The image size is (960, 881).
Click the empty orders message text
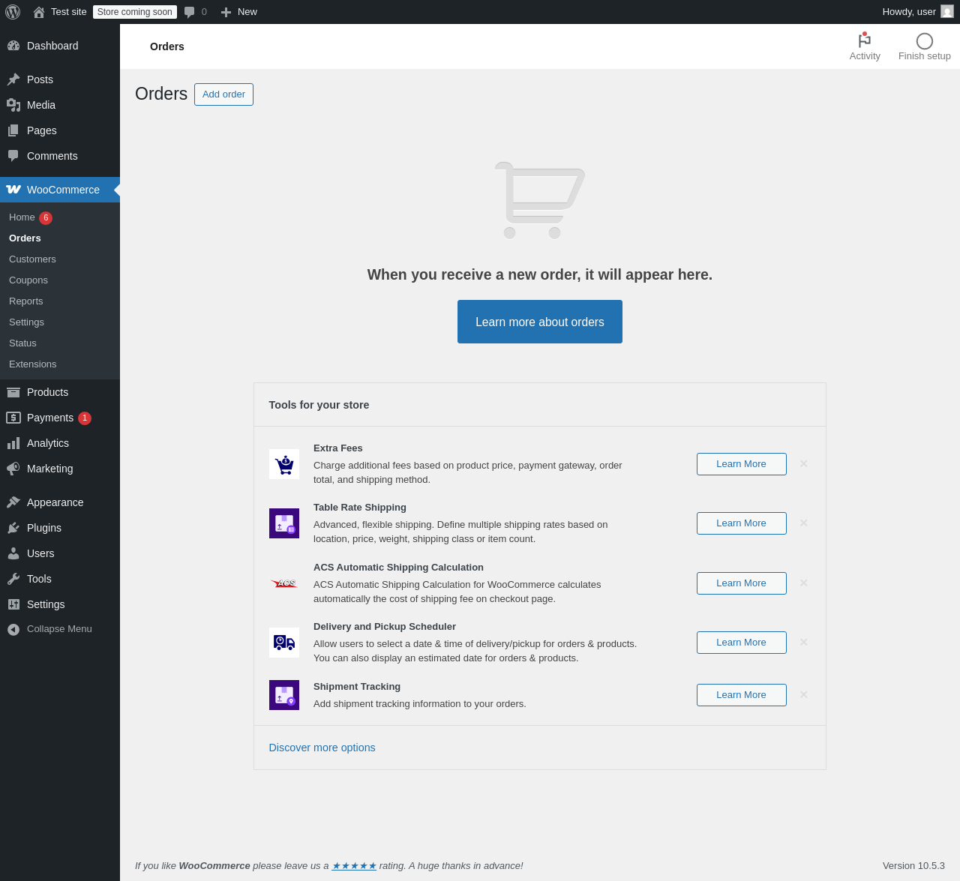(x=540, y=274)
